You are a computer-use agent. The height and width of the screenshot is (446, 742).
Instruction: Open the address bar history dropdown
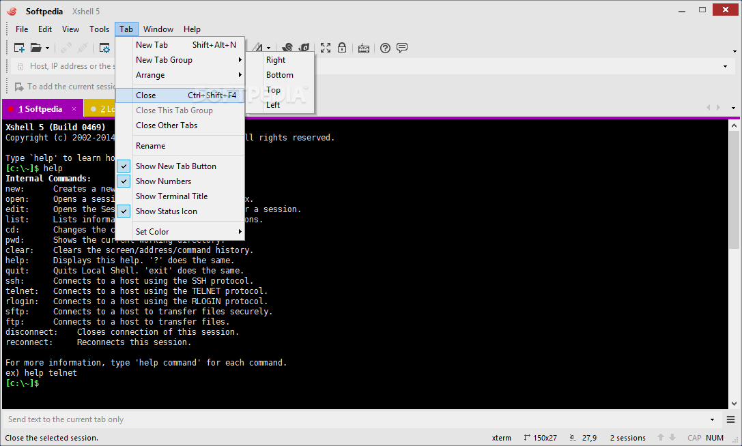726,67
